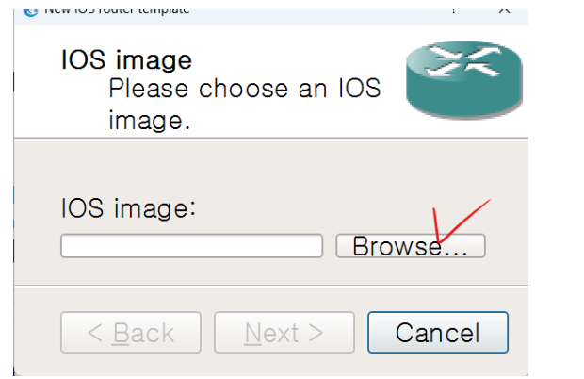Viewport: 584px width, 379px height.
Task: Click the "Please choose an IOS image." subtitle
Action: 245,105
